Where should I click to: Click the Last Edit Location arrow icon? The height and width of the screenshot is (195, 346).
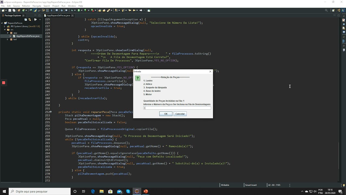pyautogui.click(x=130, y=10)
